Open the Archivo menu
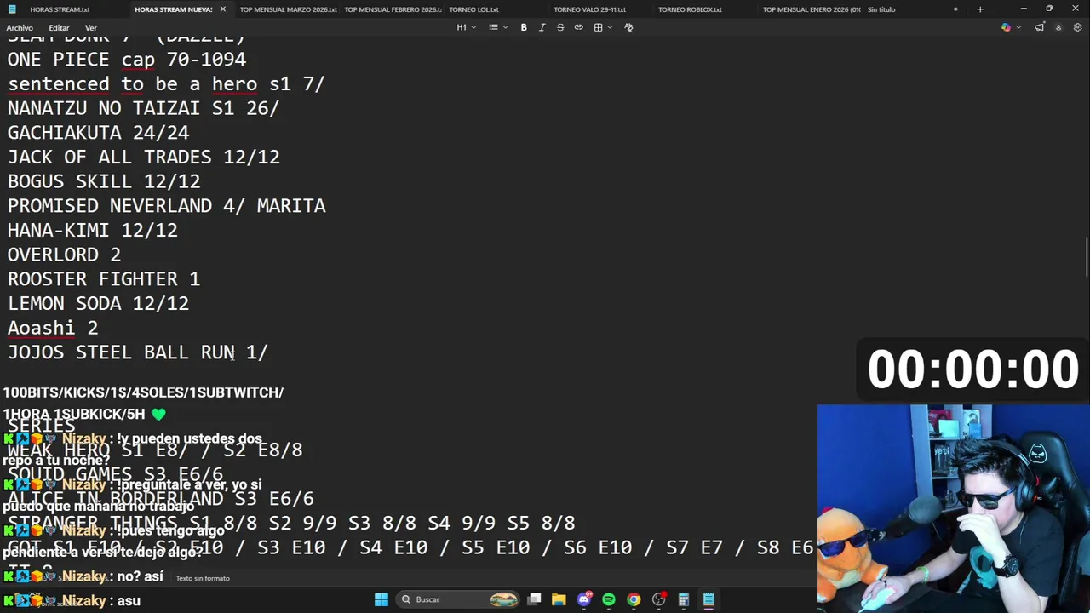This screenshot has width=1090, height=613. click(20, 28)
